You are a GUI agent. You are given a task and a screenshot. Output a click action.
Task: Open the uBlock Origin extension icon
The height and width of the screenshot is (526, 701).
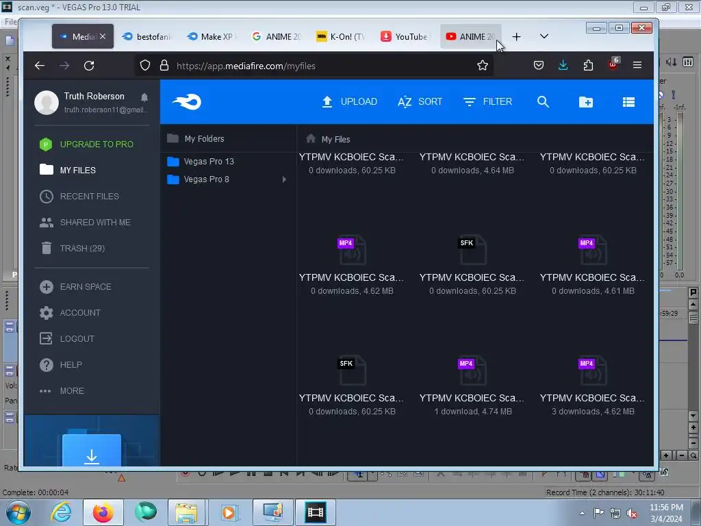click(613, 64)
